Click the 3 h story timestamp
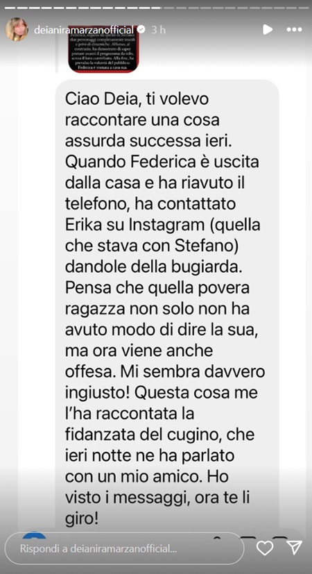The height and width of the screenshot is (574, 312). coord(158,30)
